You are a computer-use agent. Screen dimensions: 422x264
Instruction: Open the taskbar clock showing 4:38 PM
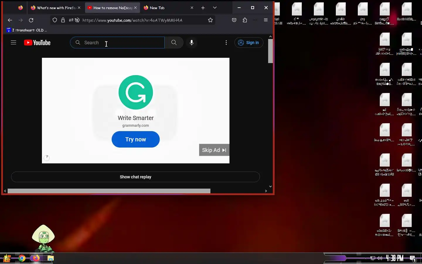[394, 258]
